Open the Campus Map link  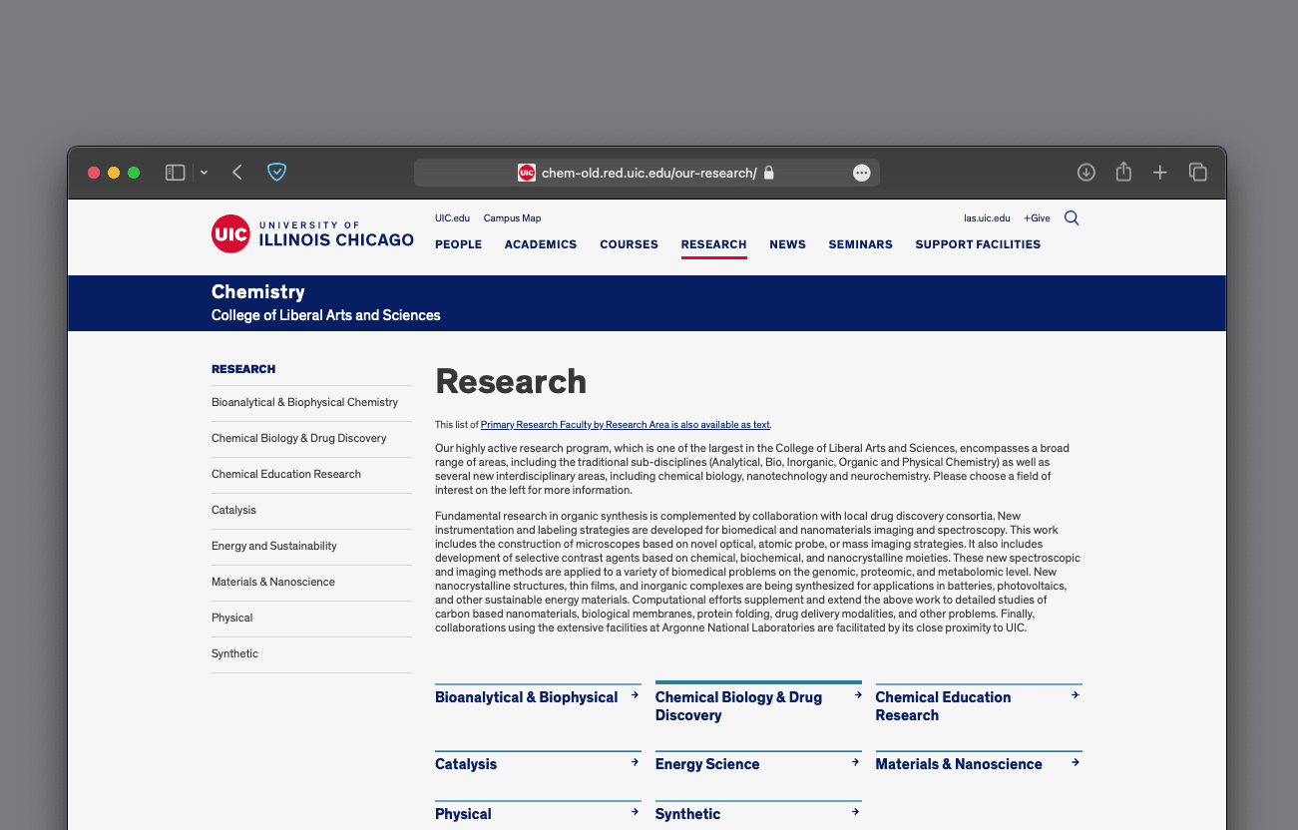(512, 218)
